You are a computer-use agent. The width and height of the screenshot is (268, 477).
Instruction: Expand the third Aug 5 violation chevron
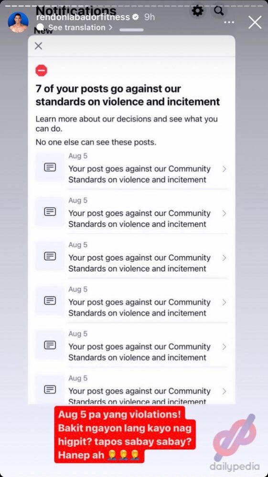click(x=224, y=258)
